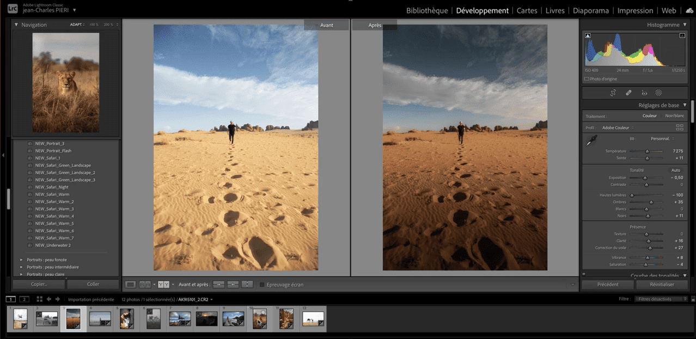Image resolution: width=696 pixels, height=339 pixels.
Task: Click the develop badge on filmstrip photo 12
Action: (x=320, y=324)
